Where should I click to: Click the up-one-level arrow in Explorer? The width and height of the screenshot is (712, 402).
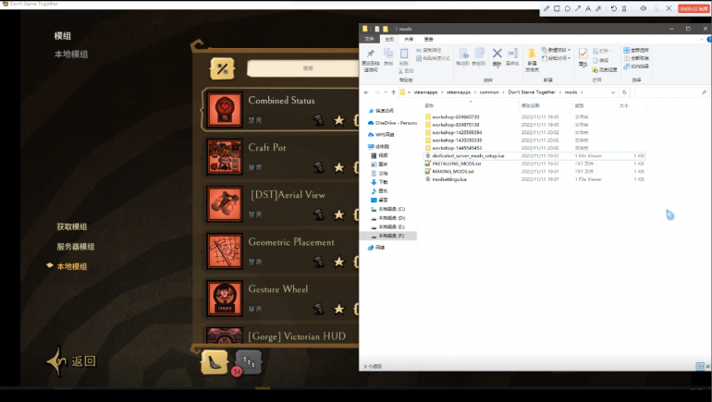coord(393,92)
